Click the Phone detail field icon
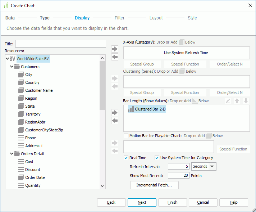The image size is (256, 212). click(21, 138)
